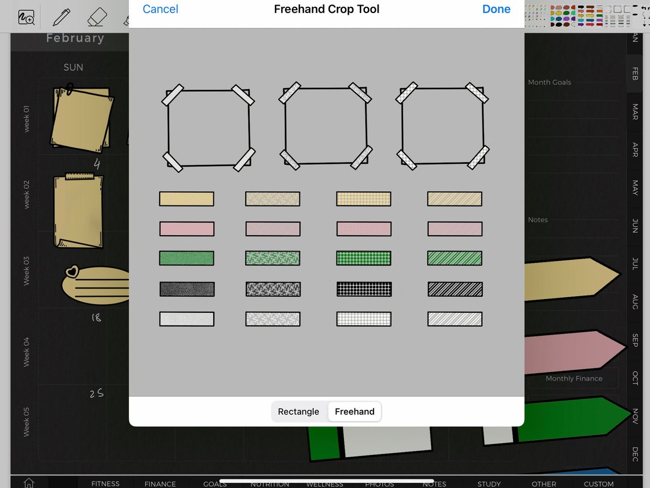The width and height of the screenshot is (650, 488).
Task: Open the FEB month tab on the right
Action: [x=635, y=74]
